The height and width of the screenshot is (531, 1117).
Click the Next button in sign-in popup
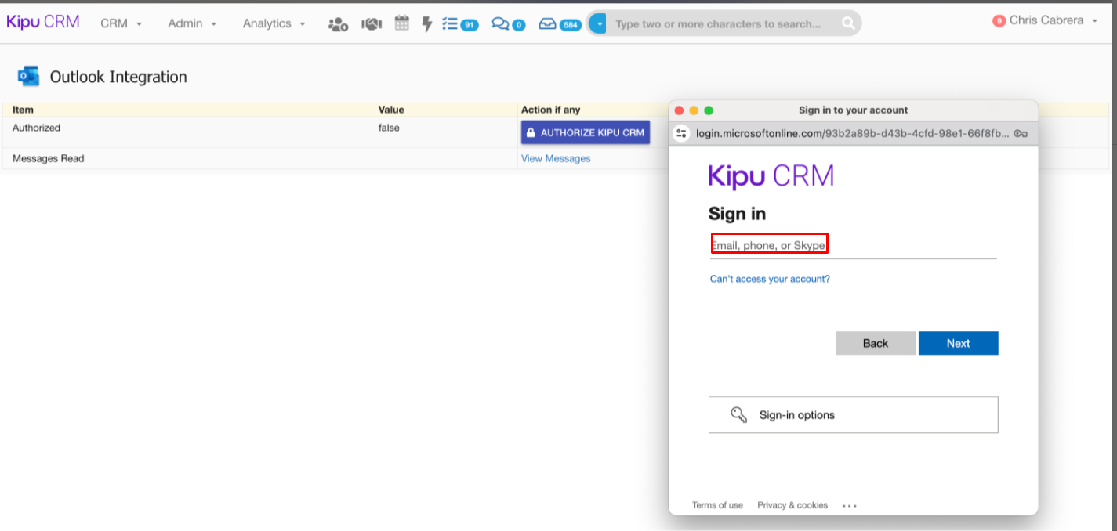(958, 343)
